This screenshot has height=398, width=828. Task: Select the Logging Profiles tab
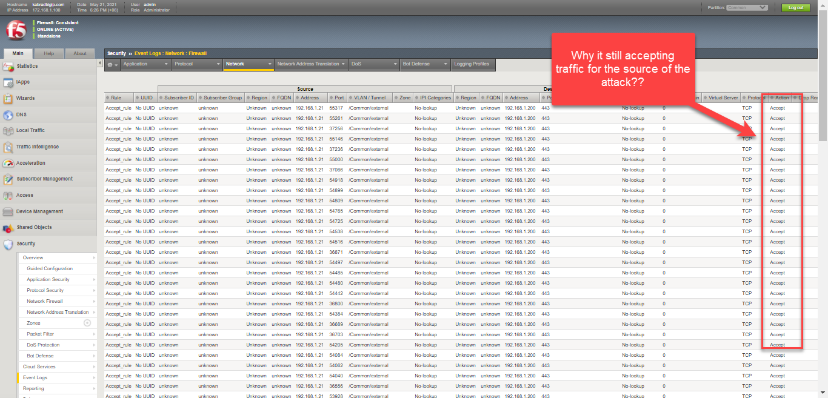[471, 64]
